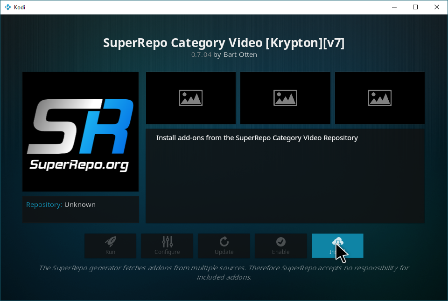The width and height of the screenshot is (448, 301).
Task: Click the Enable checkmark button
Action: (x=281, y=246)
